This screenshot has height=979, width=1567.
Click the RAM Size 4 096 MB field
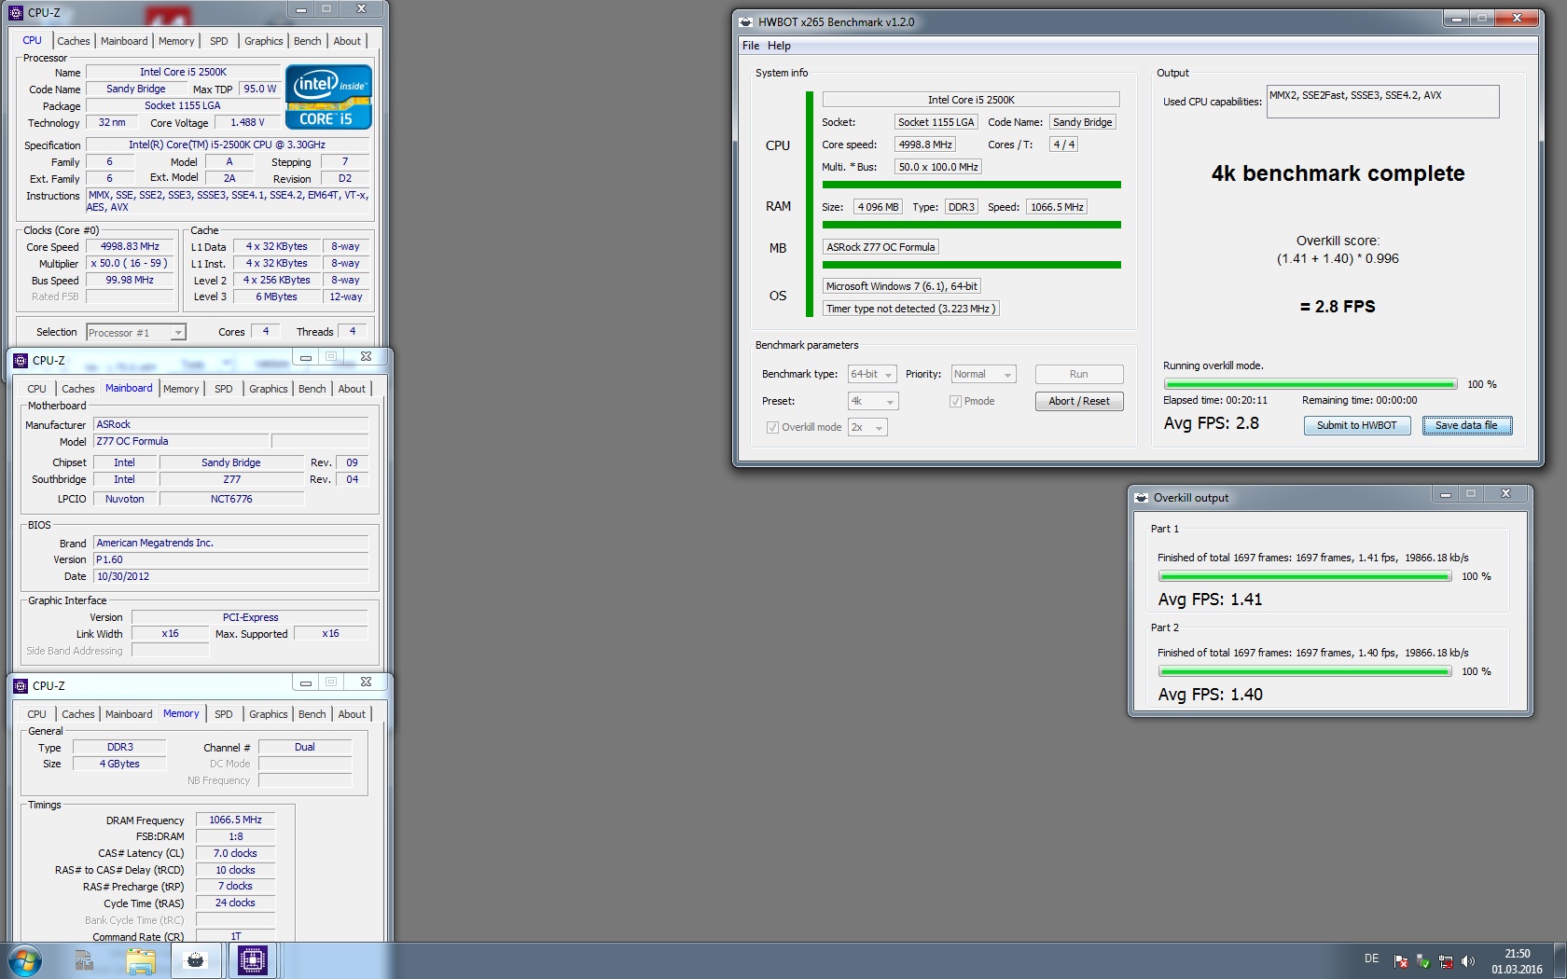[879, 208]
